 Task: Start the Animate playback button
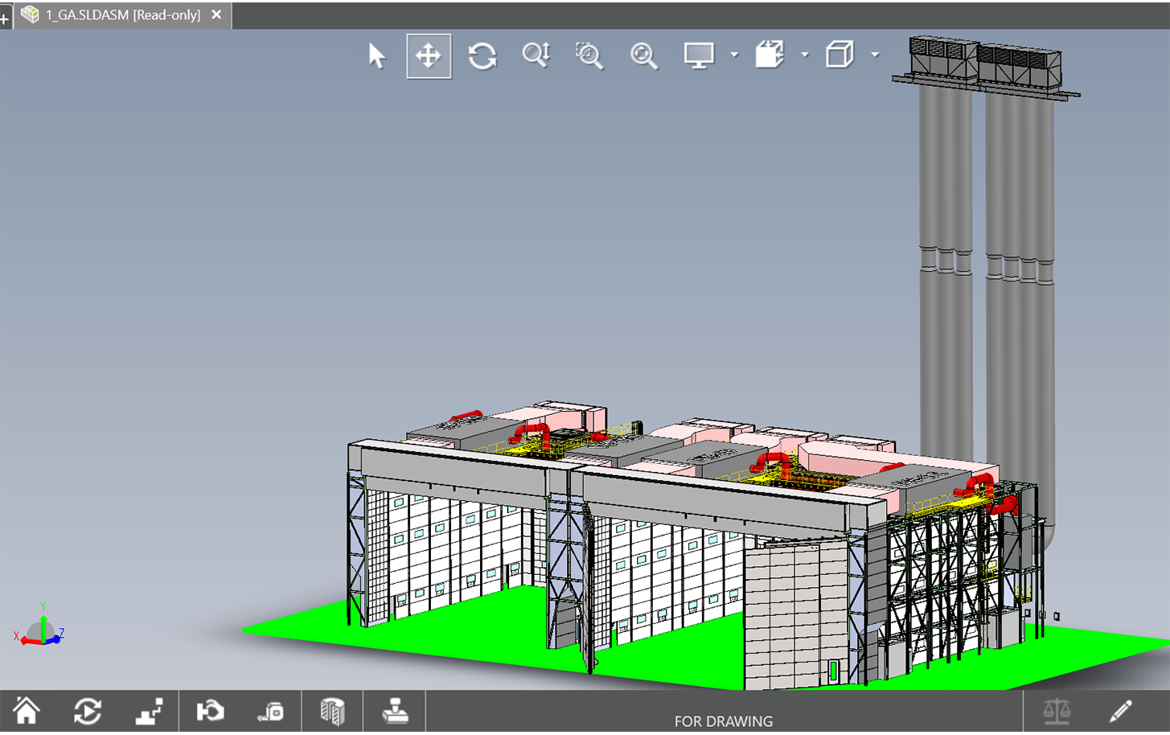[88, 712]
